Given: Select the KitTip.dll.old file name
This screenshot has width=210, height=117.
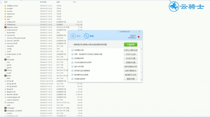Looking at the screenshot, I should pos(11,84).
